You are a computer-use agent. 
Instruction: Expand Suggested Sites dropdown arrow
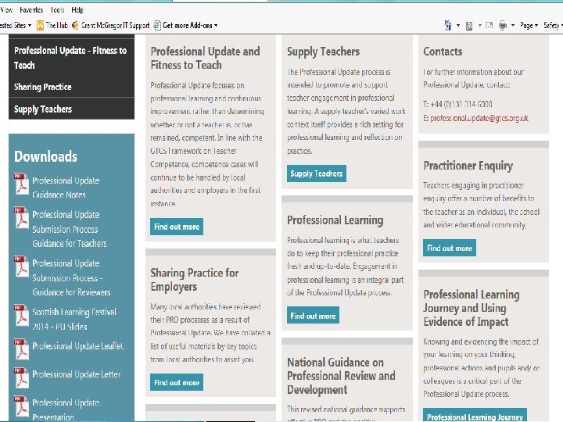30,26
